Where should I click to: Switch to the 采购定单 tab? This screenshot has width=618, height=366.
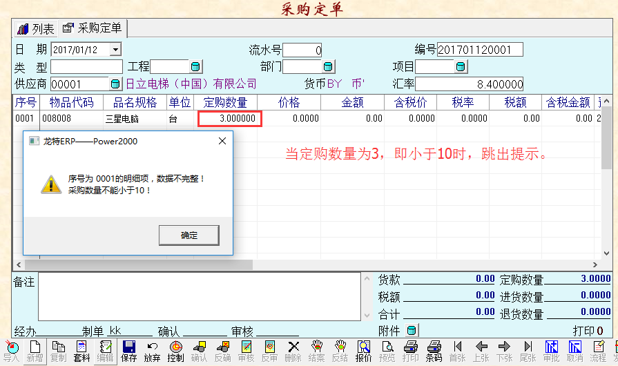[93, 28]
